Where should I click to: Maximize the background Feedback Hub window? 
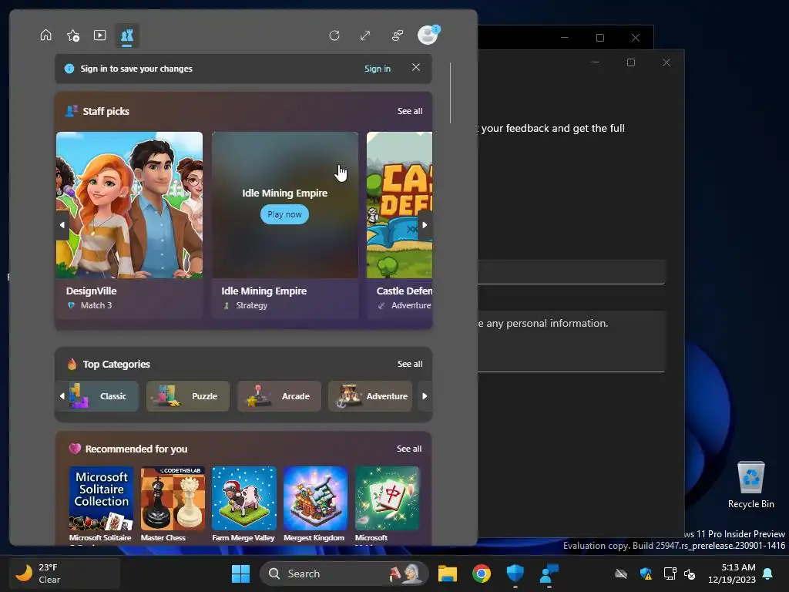pos(631,62)
